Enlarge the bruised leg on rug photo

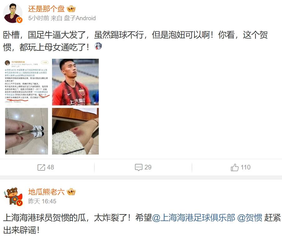click(x=75, y=131)
